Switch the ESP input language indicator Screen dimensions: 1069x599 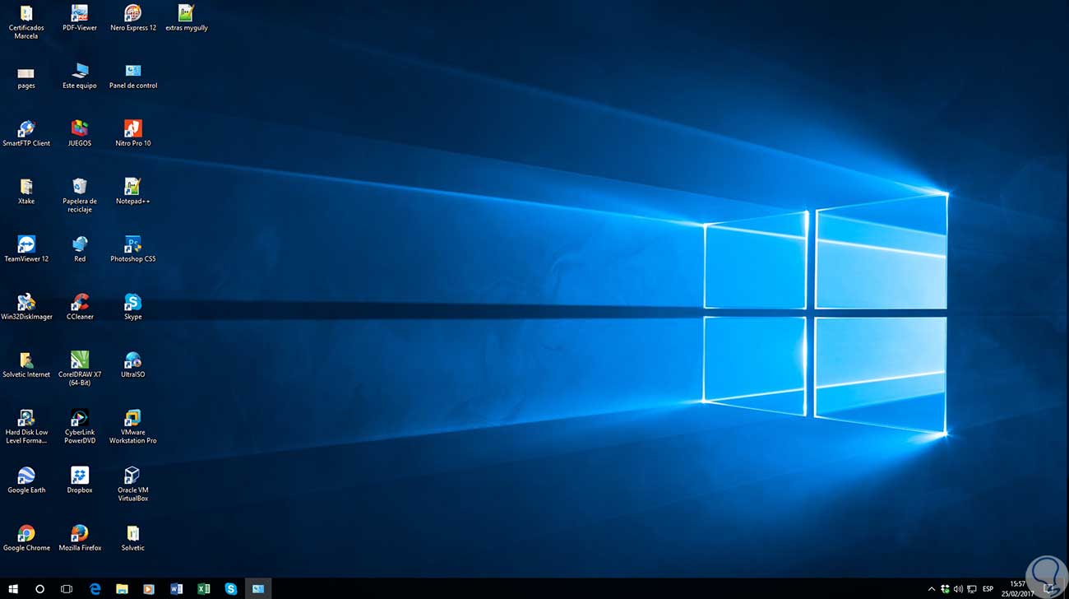coord(988,589)
